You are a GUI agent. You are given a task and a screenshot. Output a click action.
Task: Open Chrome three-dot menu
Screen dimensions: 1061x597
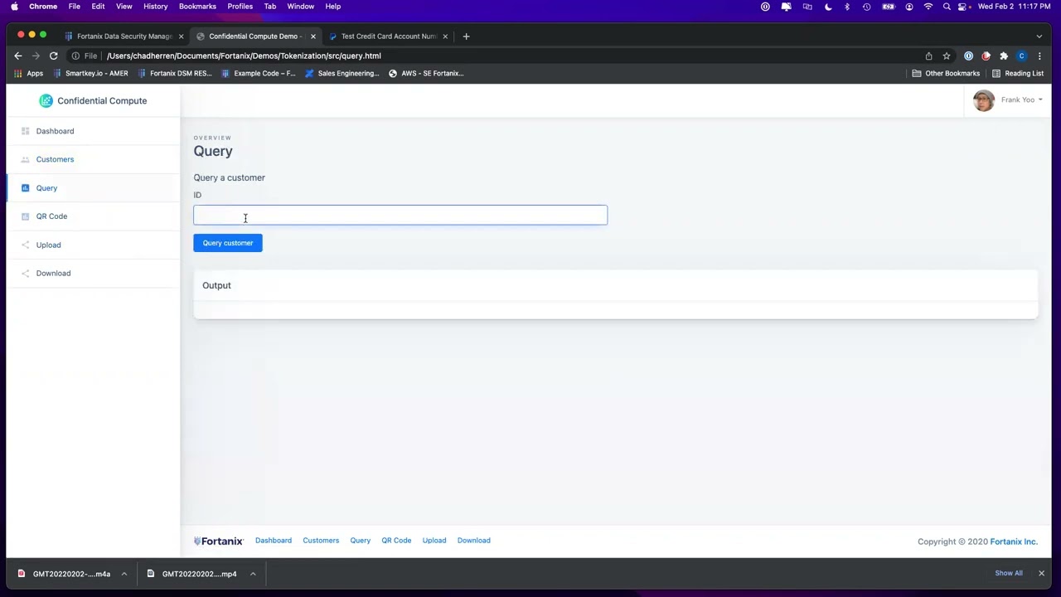(x=1039, y=56)
